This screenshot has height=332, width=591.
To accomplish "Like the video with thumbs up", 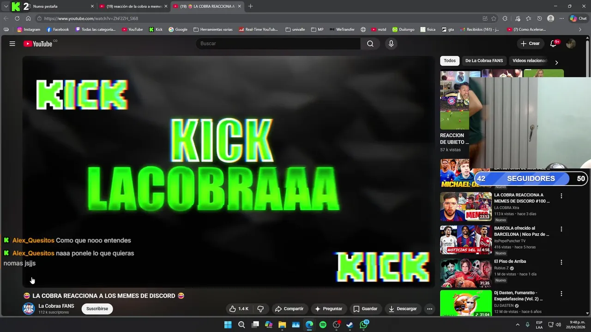I will 239,309.
